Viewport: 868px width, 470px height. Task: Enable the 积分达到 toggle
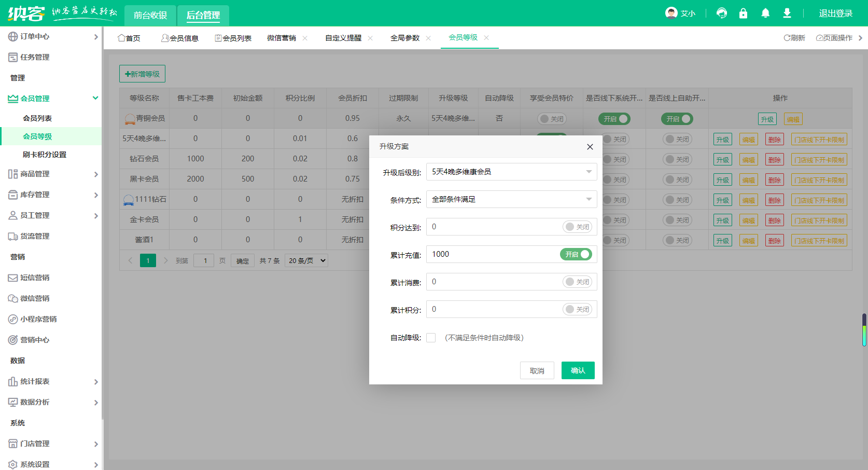click(x=577, y=227)
